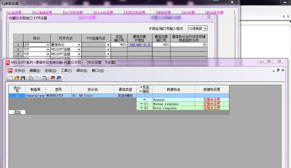Screen dimensions: 291x168
Task: Open the 文件(F) menu
Action: click(19, 71)
